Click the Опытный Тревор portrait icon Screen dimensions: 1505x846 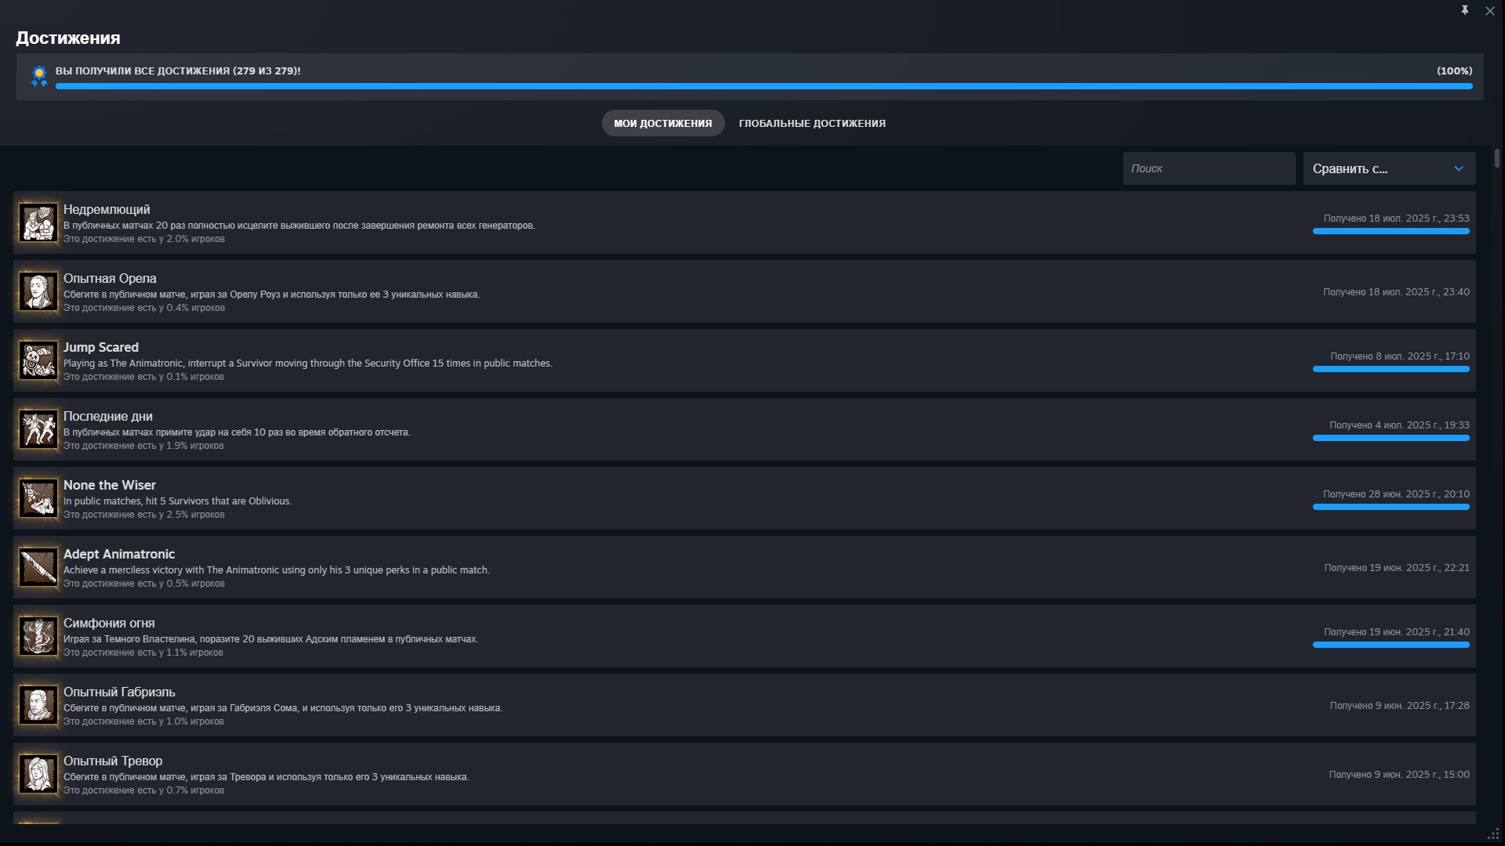point(38,774)
